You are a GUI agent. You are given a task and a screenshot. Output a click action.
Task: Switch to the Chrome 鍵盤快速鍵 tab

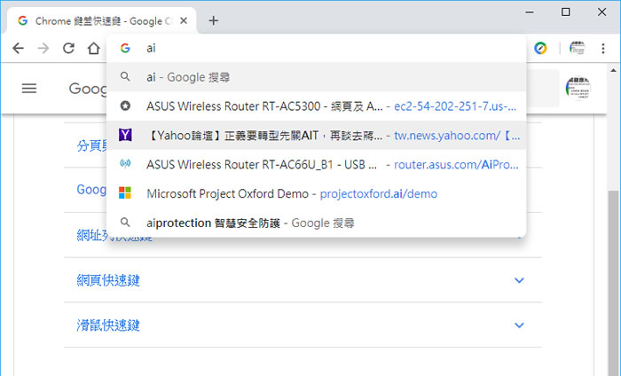(98, 20)
